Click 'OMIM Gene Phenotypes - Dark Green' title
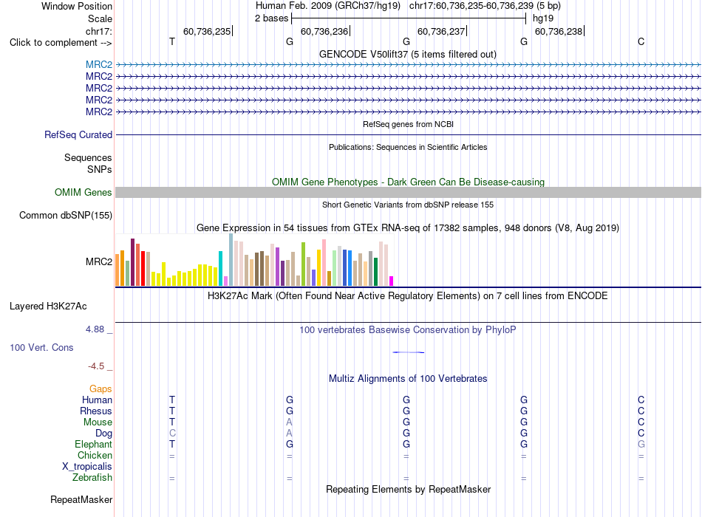Viewport: 702px width, 517px height. pyautogui.click(x=408, y=182)
